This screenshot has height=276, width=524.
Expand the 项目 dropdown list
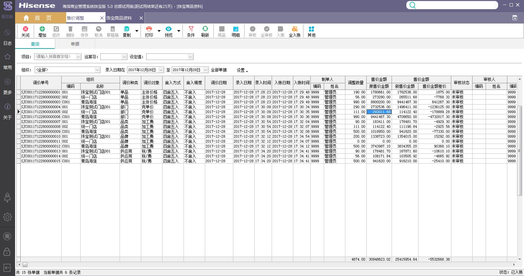[x=78, y=57]
